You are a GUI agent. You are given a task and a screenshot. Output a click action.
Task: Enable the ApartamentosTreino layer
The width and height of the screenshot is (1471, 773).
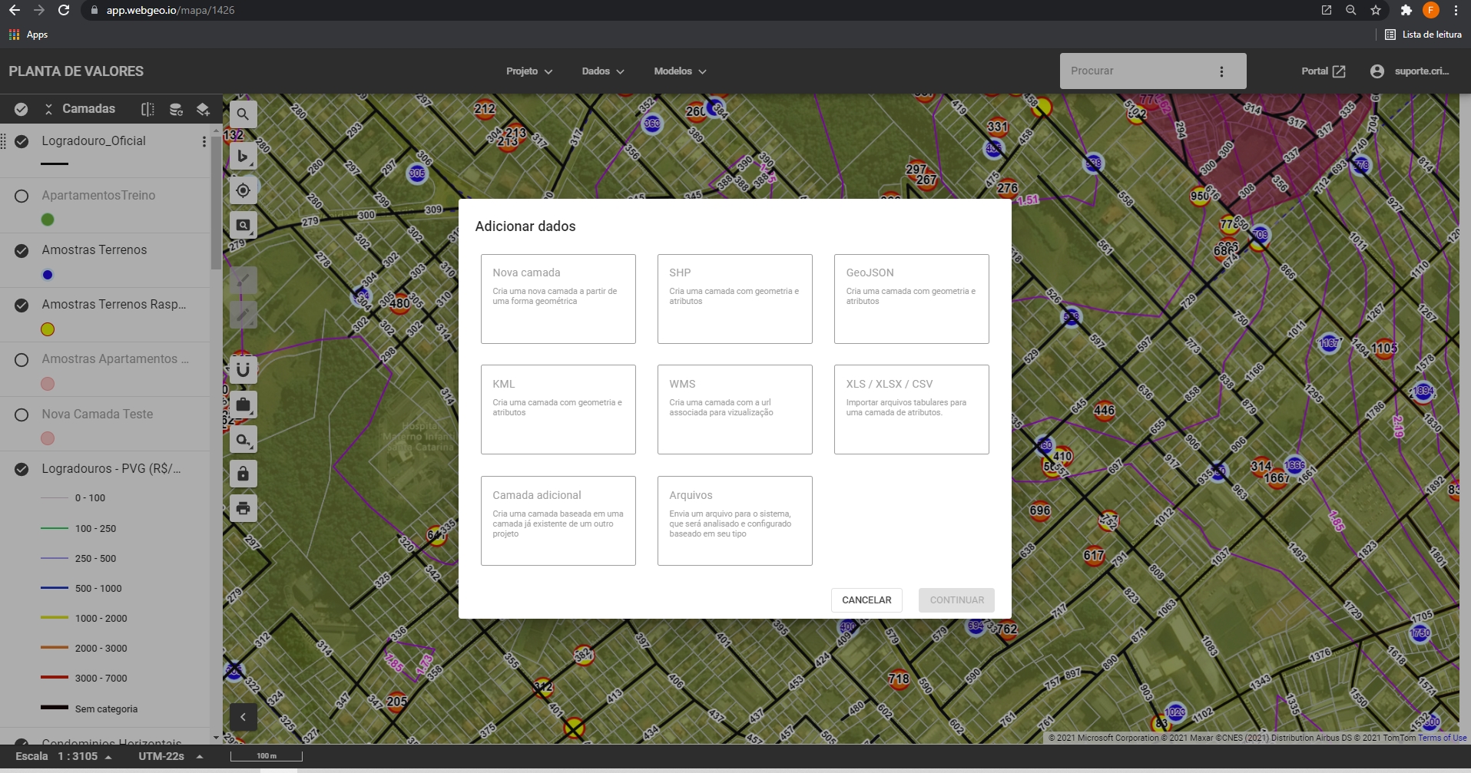(22, 196)
